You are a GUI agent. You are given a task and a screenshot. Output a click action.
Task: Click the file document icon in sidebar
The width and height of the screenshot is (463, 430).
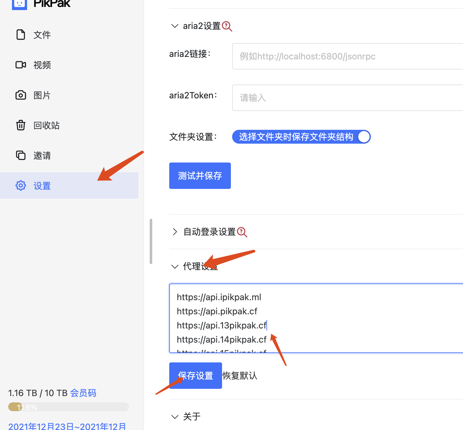point(21,35)
